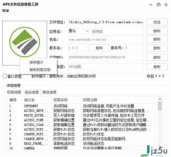The image size is (171, 157).
Task: Click the permission list scrollbar thumb
Action: click(x=160, y=106)
